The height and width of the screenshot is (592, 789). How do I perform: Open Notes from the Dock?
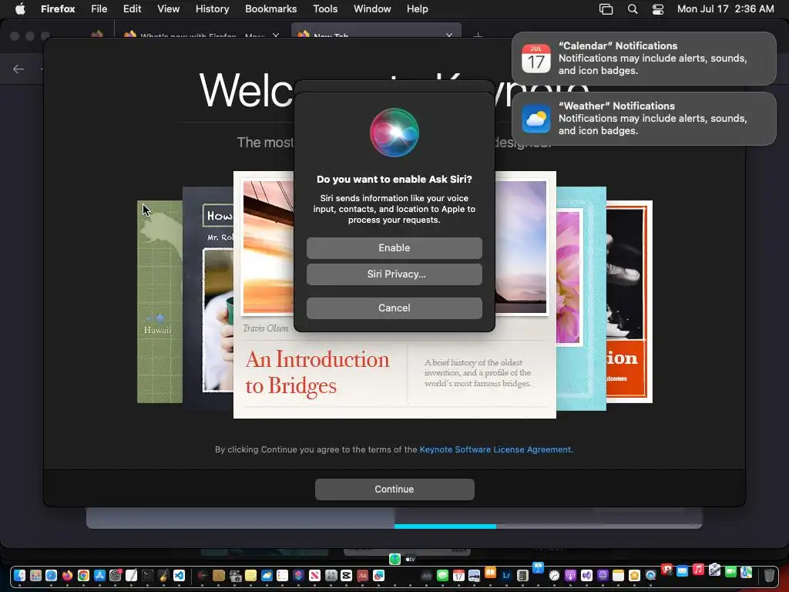coord(619,575)
